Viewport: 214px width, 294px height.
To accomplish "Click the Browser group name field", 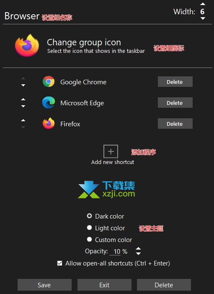I will (22, 16).
